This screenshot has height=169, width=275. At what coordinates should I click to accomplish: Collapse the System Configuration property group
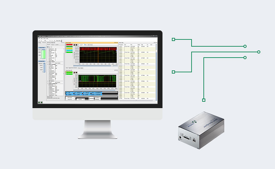(x=48, y=84)
